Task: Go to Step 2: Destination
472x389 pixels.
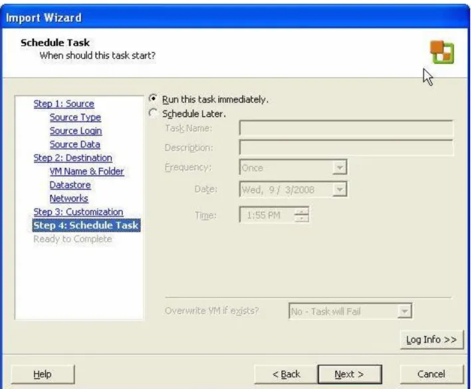Action: click(73, 158)
